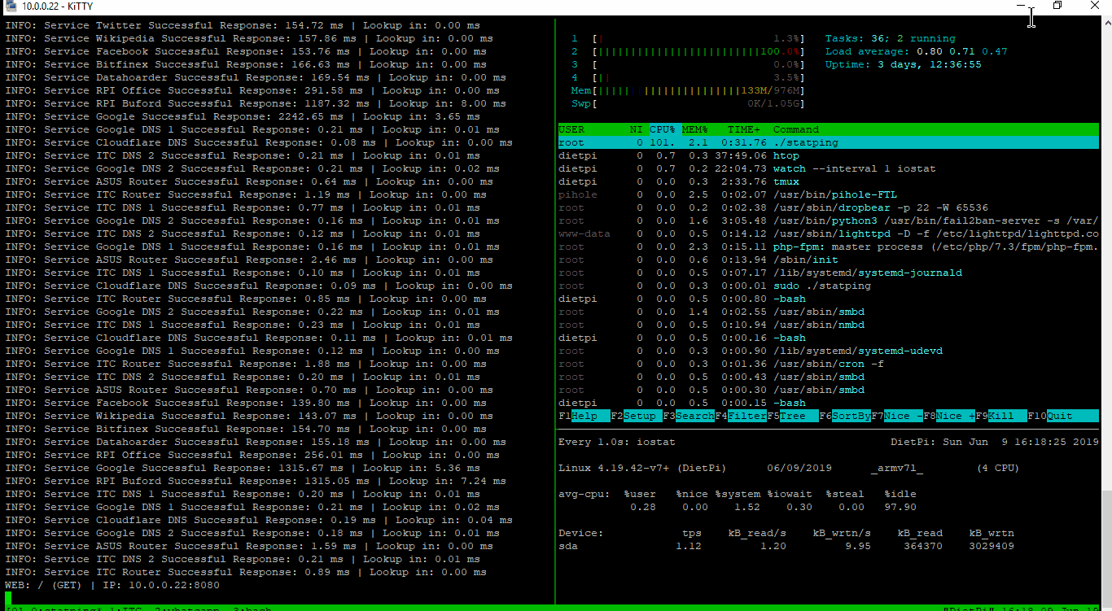This screenshot has width=1112, height=611.
Task: Select the highlighted ./statping process row
Action: pos(829,142)
